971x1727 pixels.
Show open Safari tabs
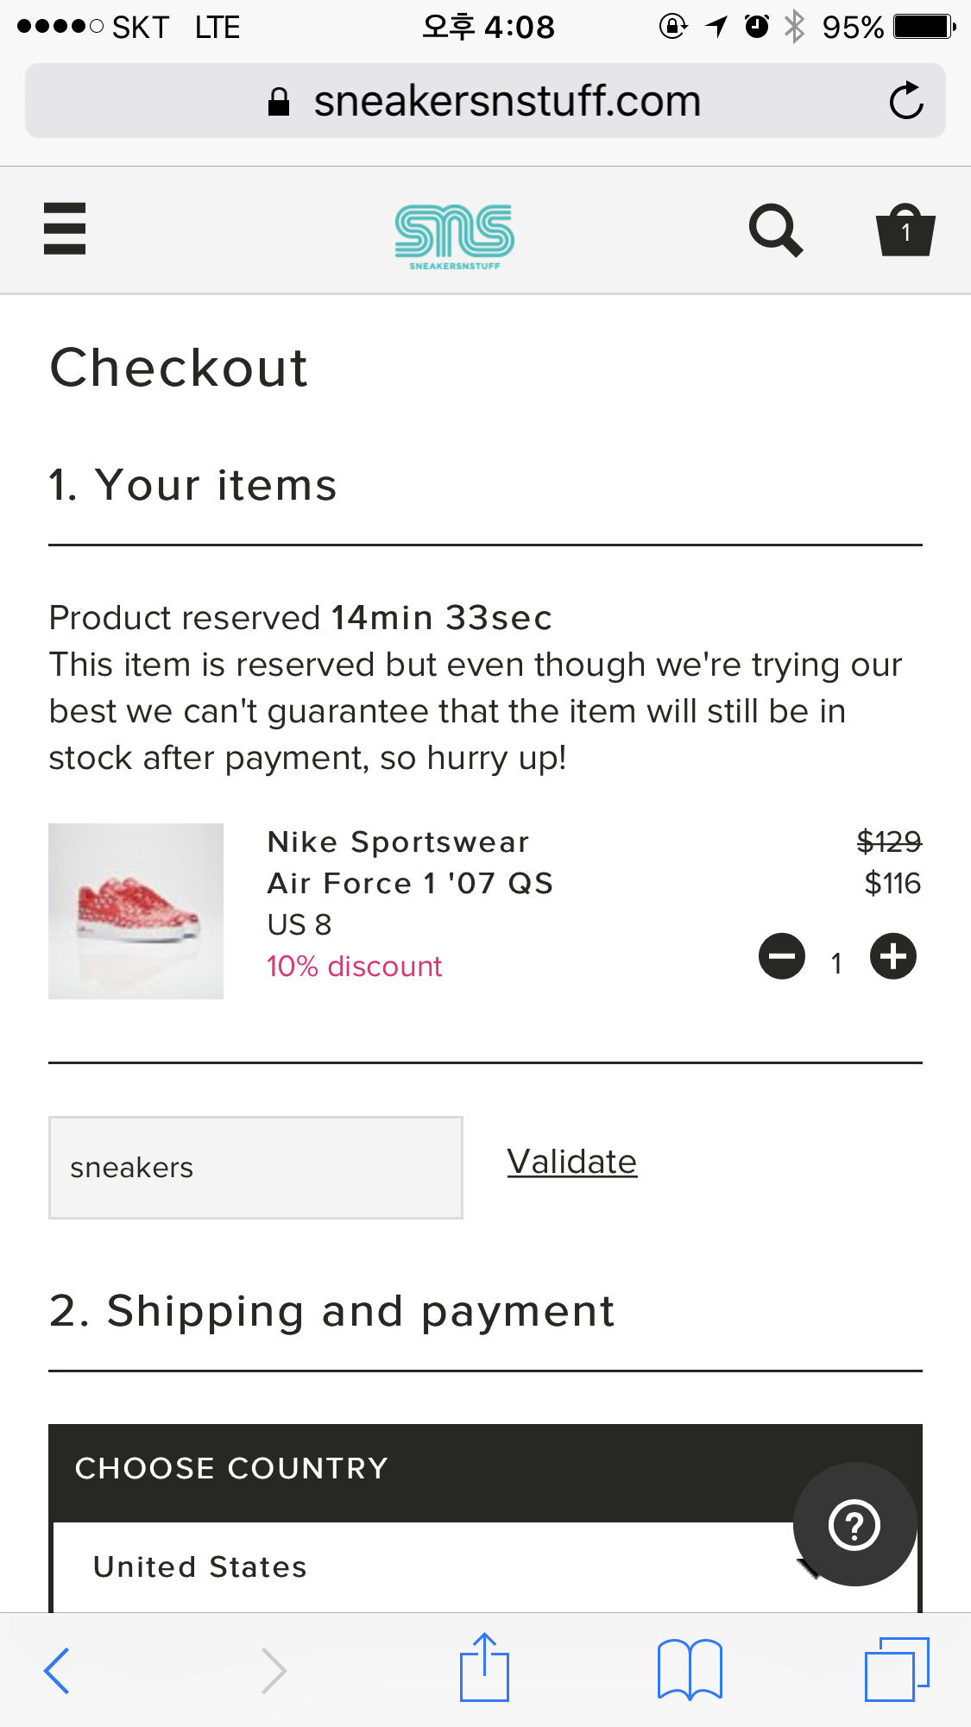(x=897, y=1670)
